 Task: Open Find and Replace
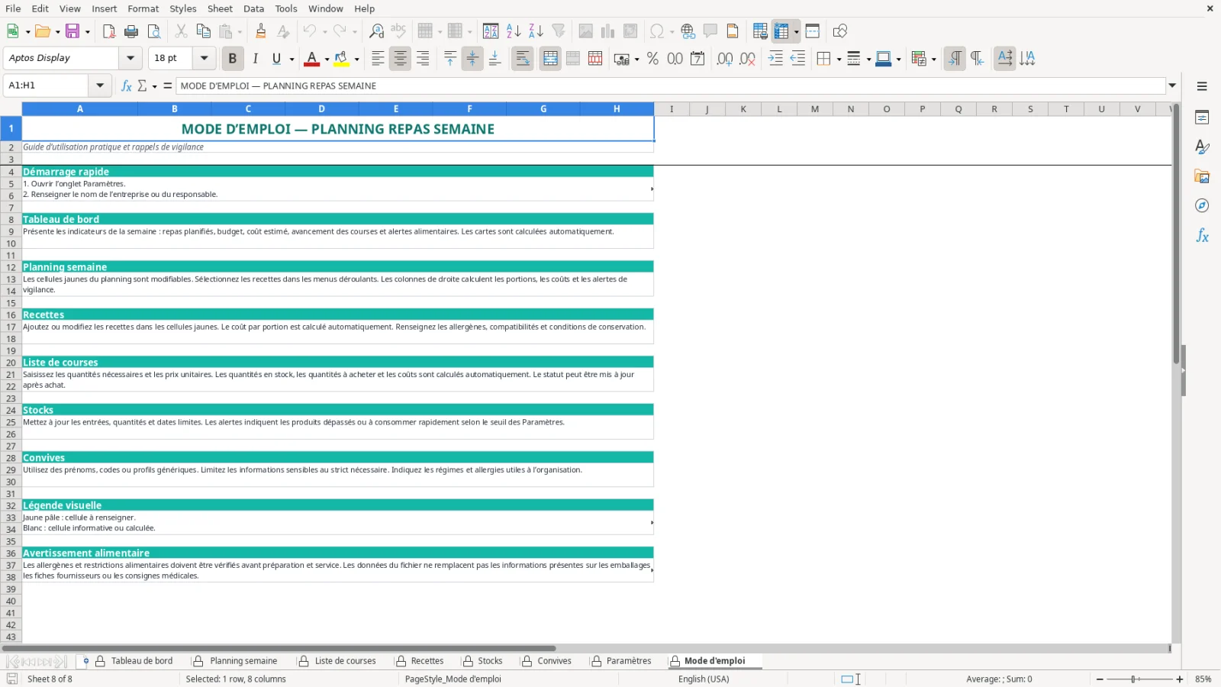(376, 31)
